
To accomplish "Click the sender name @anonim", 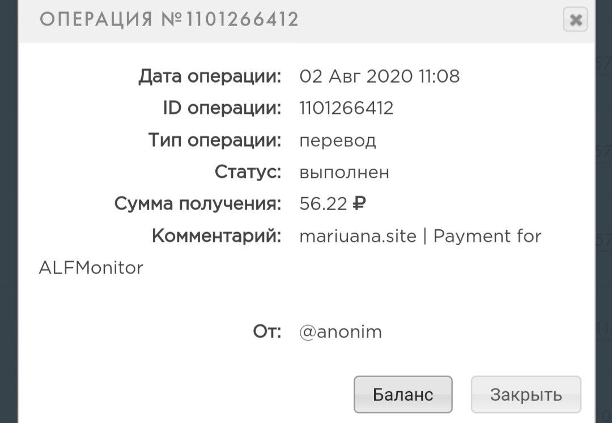I will pos(341,332).
